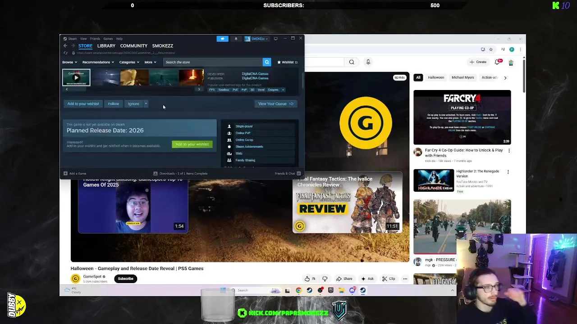Click the blue store search magnifier button
The image size is (577, 324).
point(267,62)
